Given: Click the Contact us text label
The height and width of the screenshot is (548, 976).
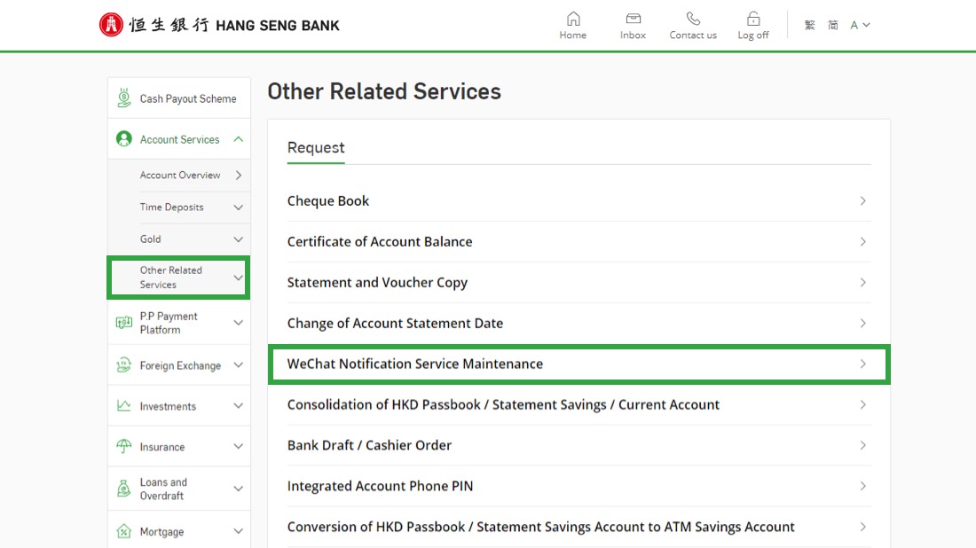Looking at the screenshot, I should point(693,35).
